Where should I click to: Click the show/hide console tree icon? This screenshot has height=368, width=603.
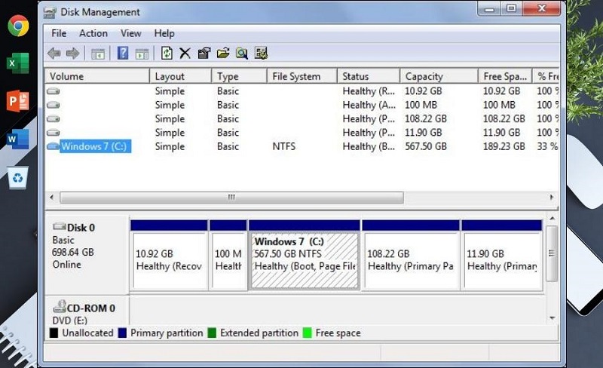(97, 53)
